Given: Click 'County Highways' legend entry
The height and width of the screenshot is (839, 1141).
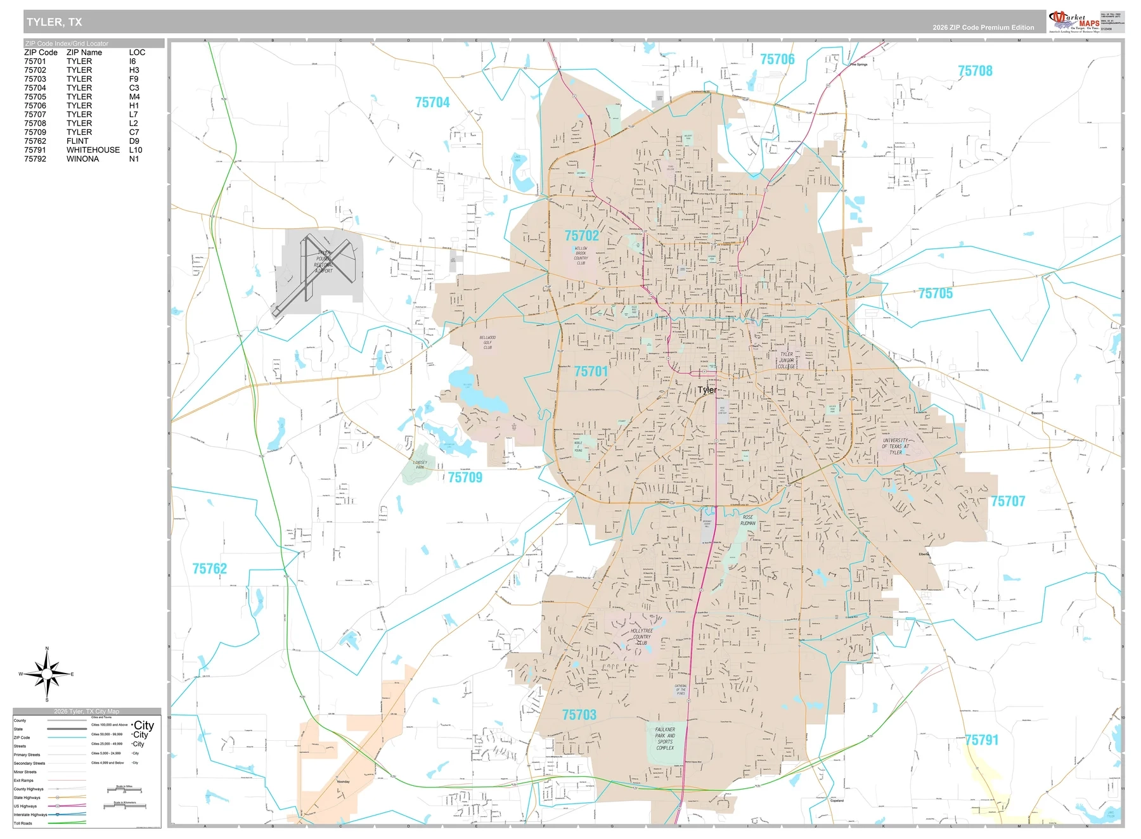Looking at the screenshot, I should coord(29,790).
